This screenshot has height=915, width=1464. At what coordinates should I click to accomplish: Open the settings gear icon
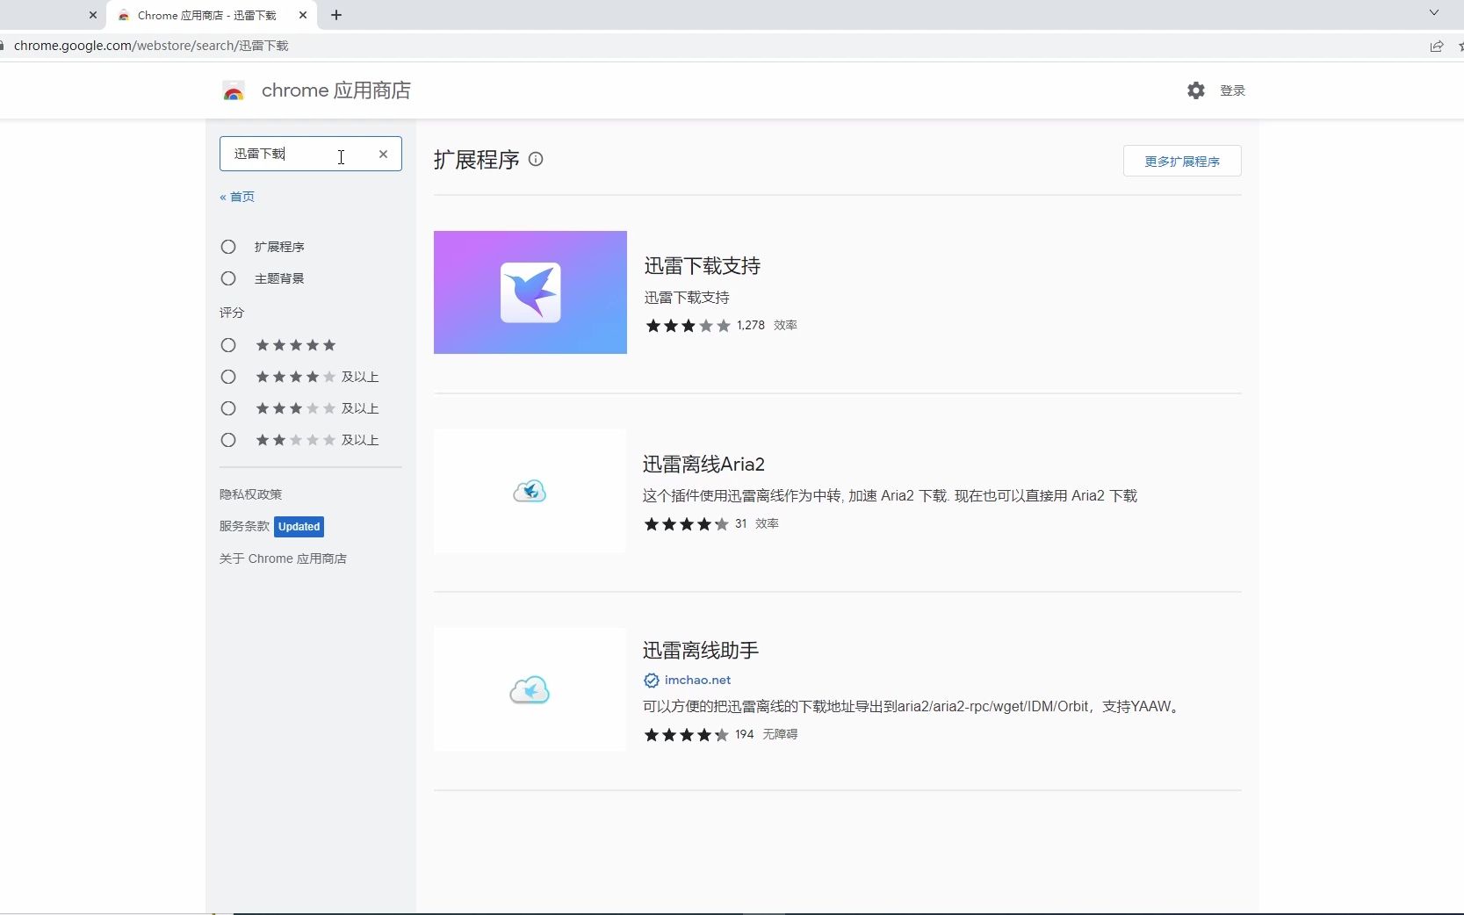click(x=1195, y=90)
